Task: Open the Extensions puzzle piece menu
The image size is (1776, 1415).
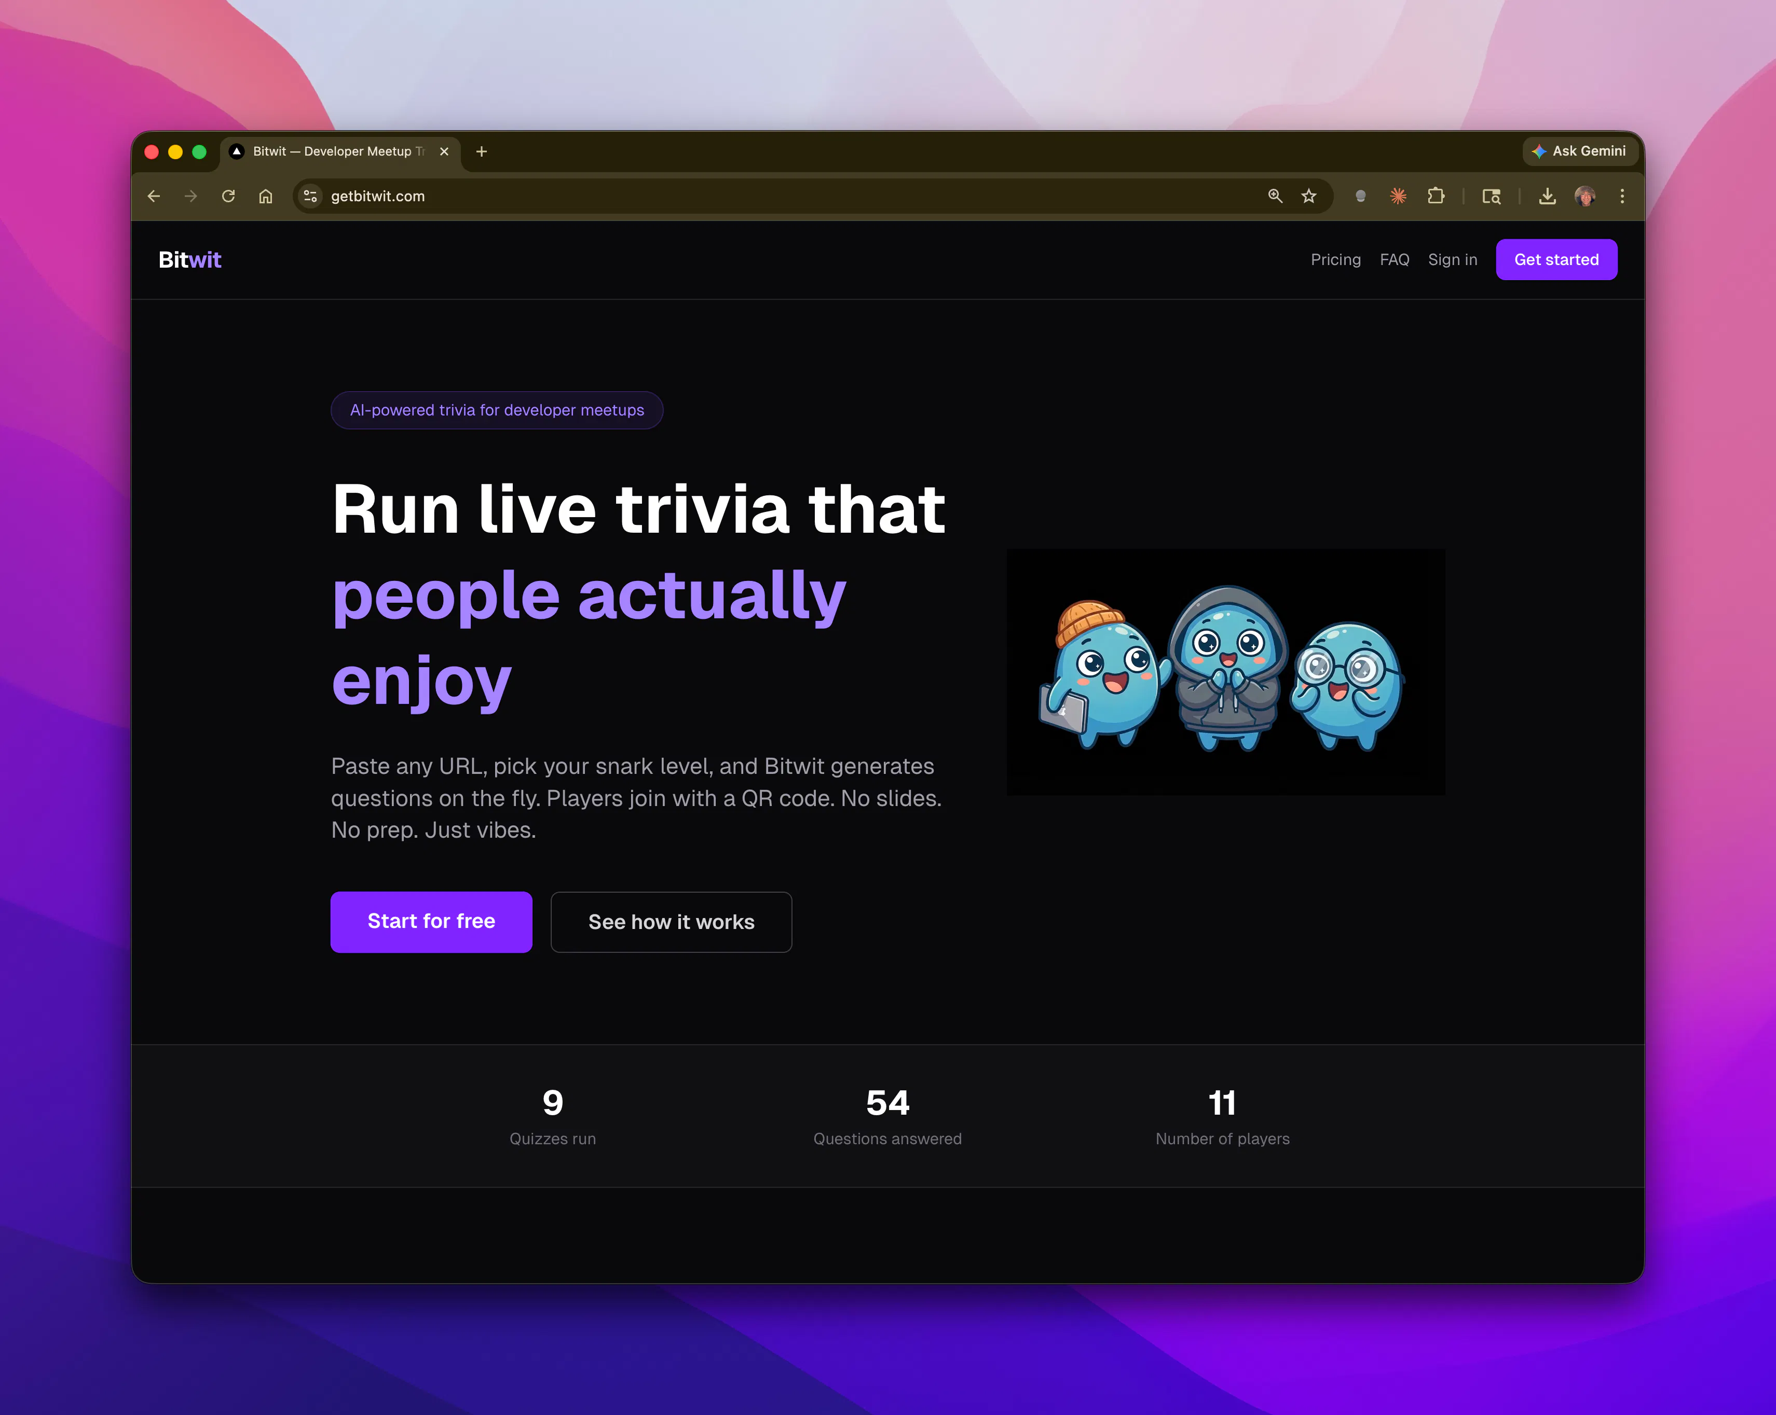Action: (x=1436, y=196)
